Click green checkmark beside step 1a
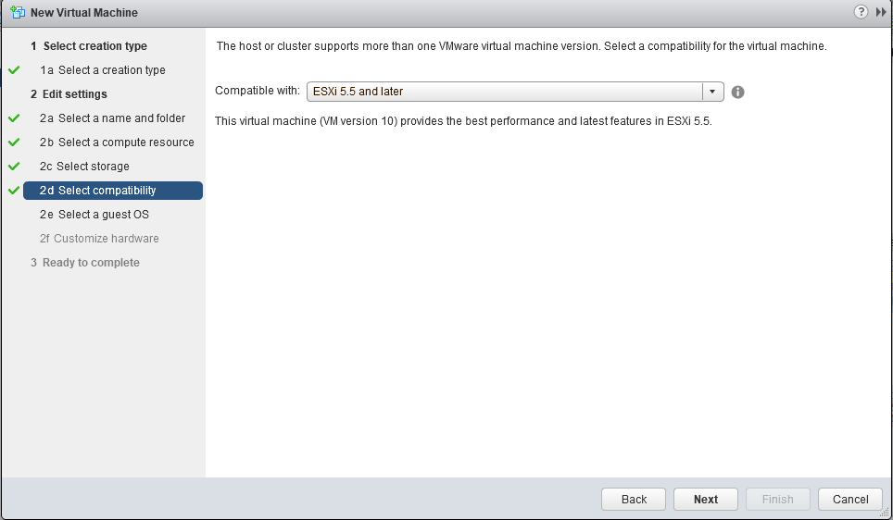The height and width of the screenshot is (520, 893). [14, 70]
